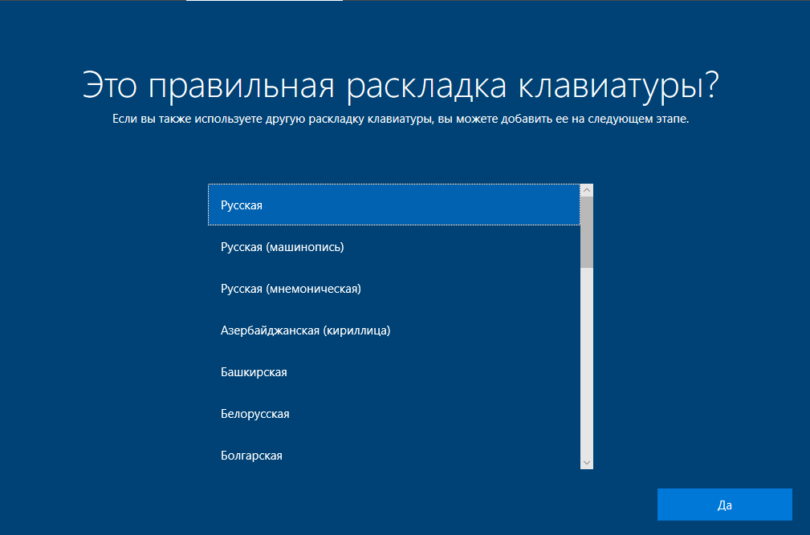Pick the Русская (мнемоническая) layout
The width and height of the screenshot is (810, 535).
click(393, 289)
